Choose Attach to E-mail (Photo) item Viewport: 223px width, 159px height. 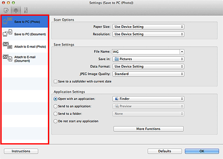point(25,46)
